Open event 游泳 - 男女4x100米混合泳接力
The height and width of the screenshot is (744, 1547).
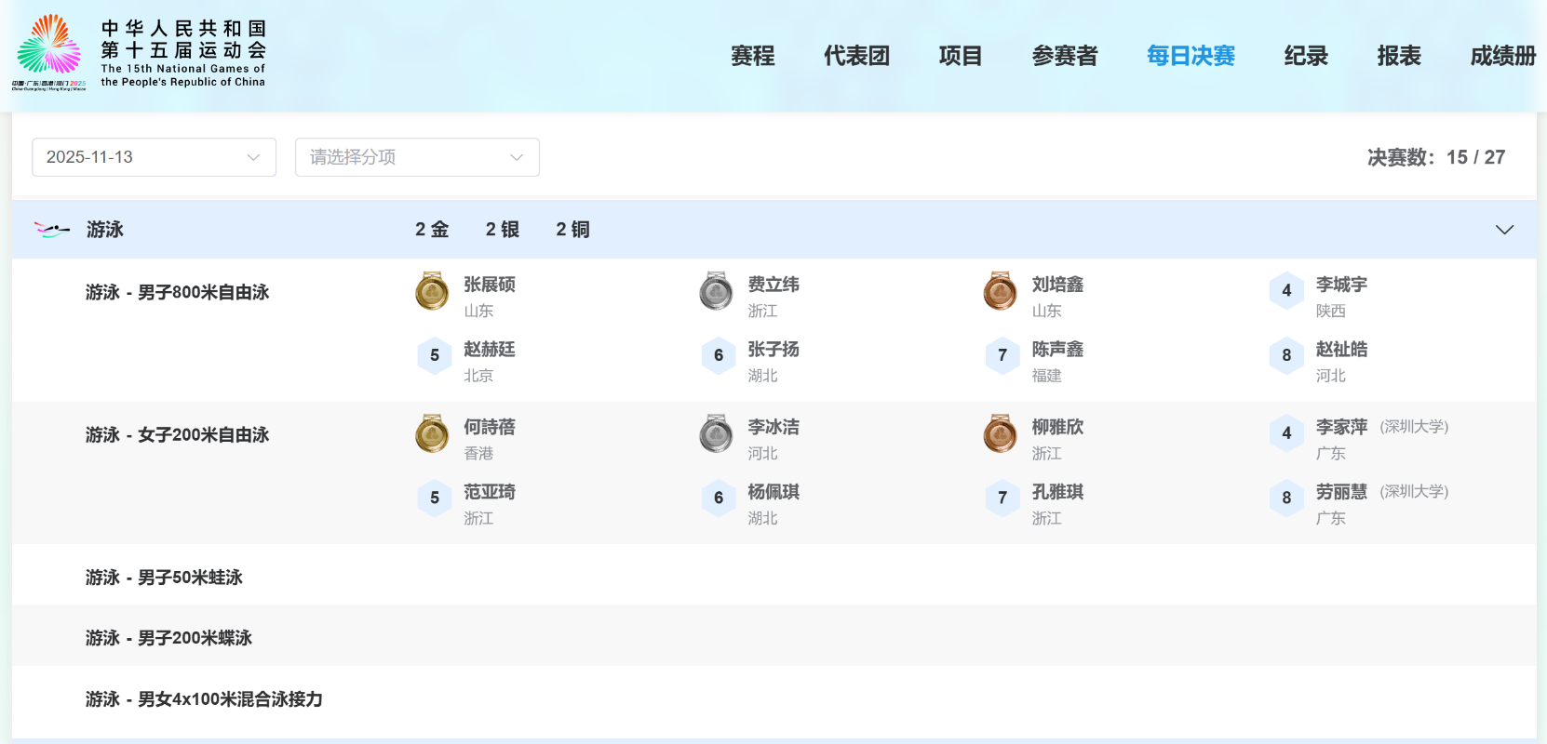point(204,699)
